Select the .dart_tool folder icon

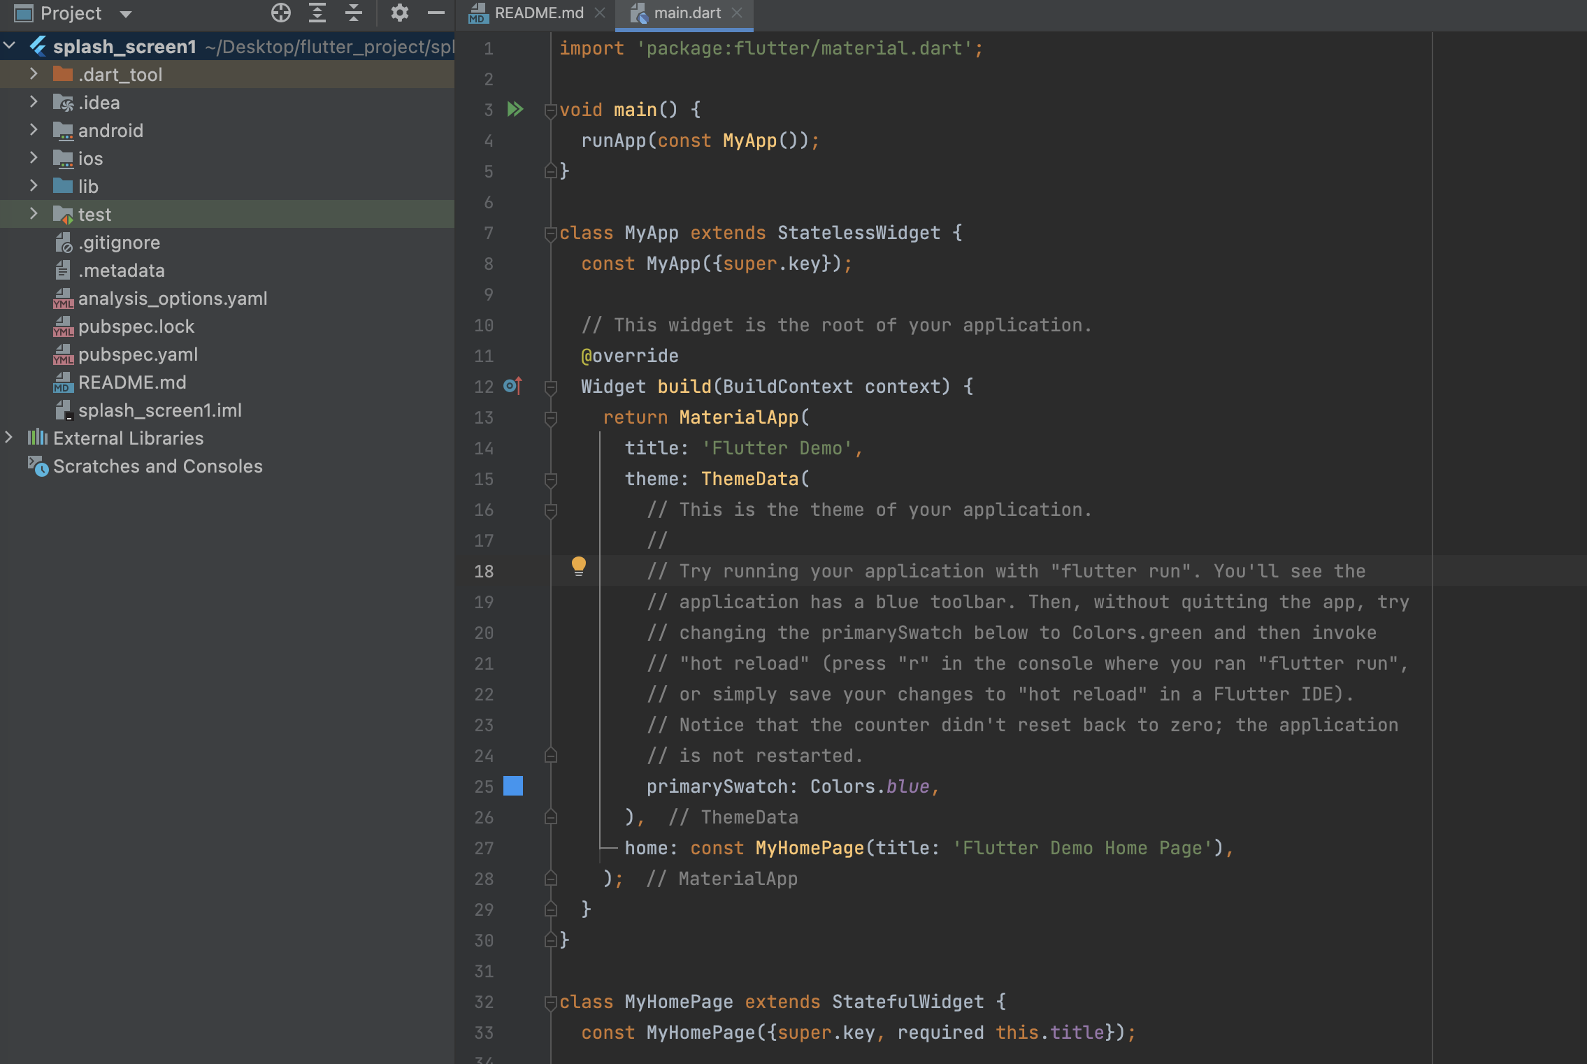tap(63, 74)
